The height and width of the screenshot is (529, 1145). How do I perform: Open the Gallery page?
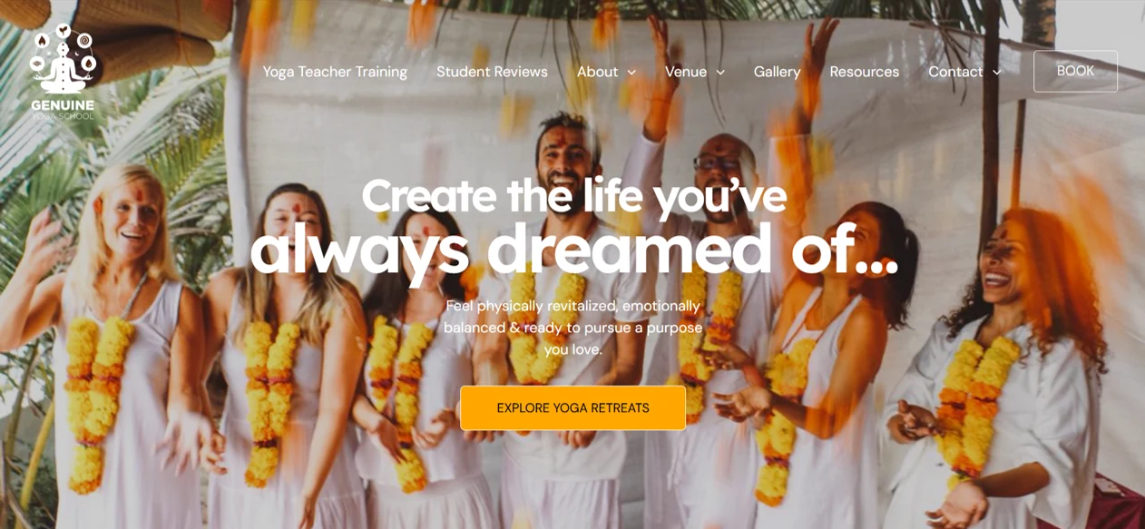coord(777,72)
